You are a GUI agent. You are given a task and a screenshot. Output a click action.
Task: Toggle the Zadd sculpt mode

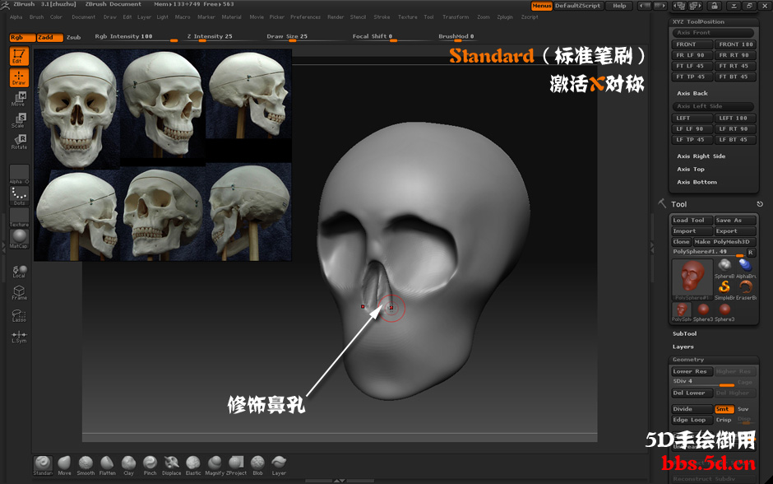(x=50, y=38)
